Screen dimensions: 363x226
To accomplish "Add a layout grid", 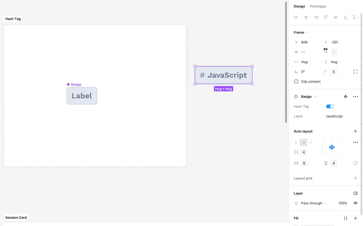I will click(355, 178).
